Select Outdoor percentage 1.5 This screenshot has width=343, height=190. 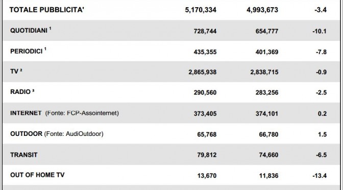point(322,134)
